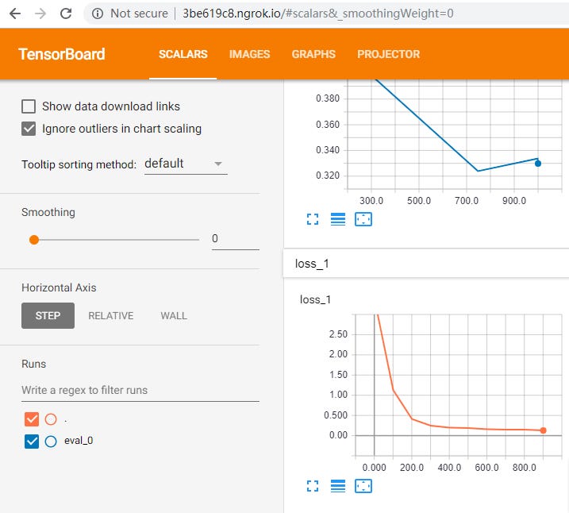This screenshot has height=513, width=569.
Task: Switch to the IMAGES tab
Action: tap(249, 54)
